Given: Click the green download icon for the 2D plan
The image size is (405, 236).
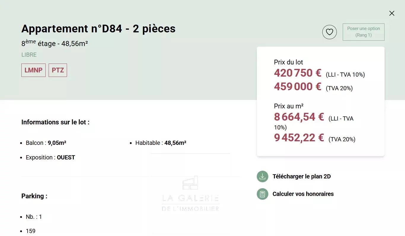Looking at the screenshot, I should click(262, 176).
